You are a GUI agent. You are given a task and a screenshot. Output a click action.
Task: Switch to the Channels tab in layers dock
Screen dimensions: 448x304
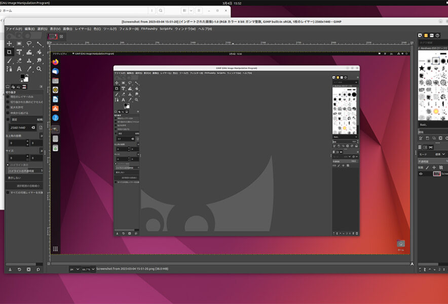[425, 147]
